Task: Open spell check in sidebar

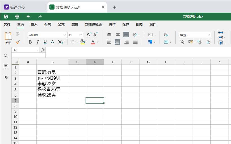Action: [6, 77]
